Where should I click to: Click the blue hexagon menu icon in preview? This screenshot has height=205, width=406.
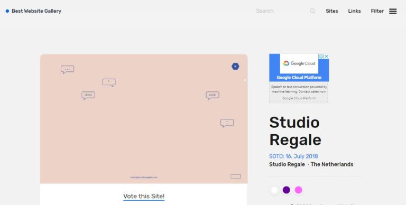(x=235, y=67)
